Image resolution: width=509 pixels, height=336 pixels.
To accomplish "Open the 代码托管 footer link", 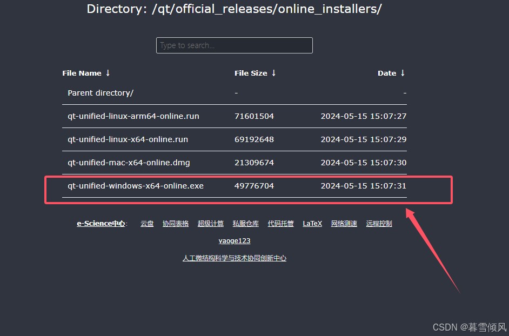I will [281, 224].
